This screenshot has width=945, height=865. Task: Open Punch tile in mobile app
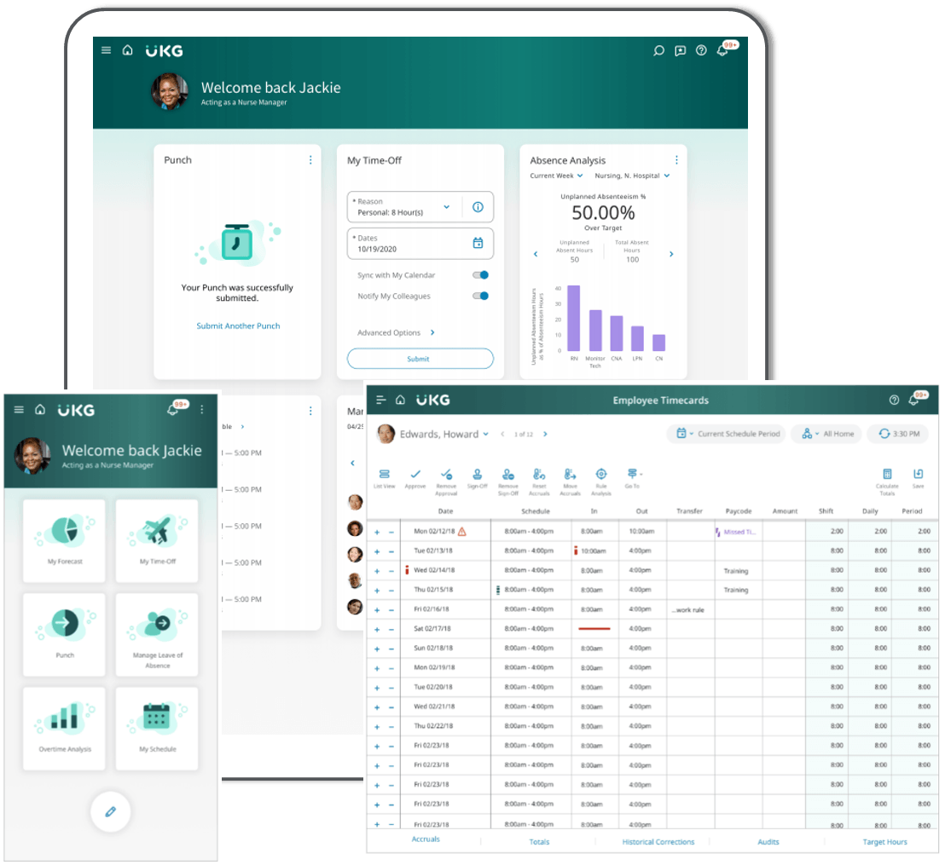click(x=65, y=634)
